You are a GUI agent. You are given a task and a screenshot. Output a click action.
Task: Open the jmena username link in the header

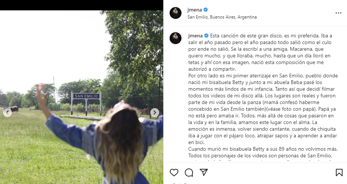click(x=194, y=10)
